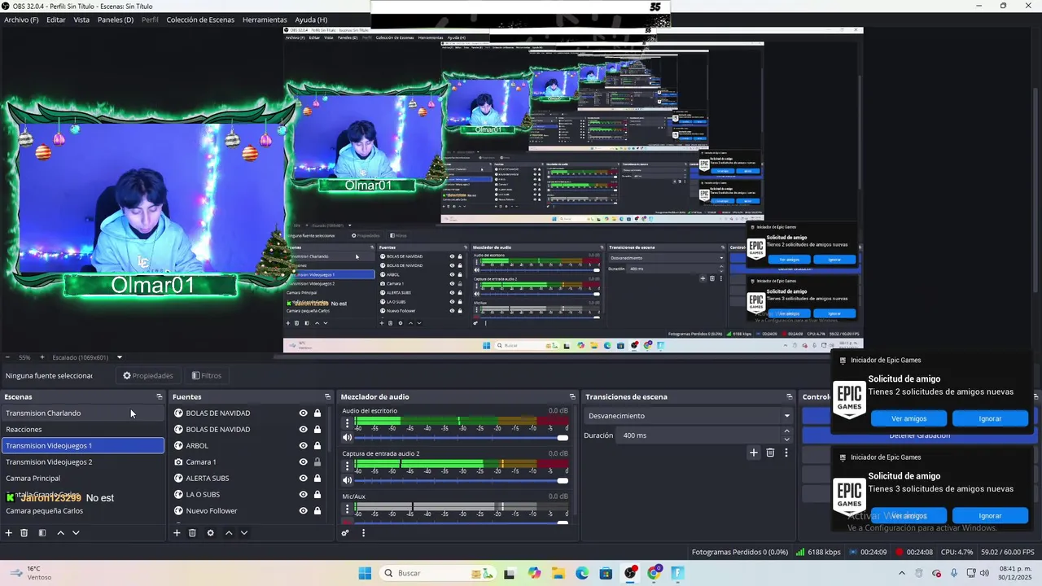The image size is (1042, 586).
Task: Open Colección de Escenas menu
Action: click(x=200, y=20)
